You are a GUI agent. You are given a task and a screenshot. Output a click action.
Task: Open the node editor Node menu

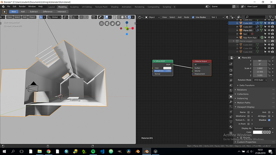click(x=186, y=17)
